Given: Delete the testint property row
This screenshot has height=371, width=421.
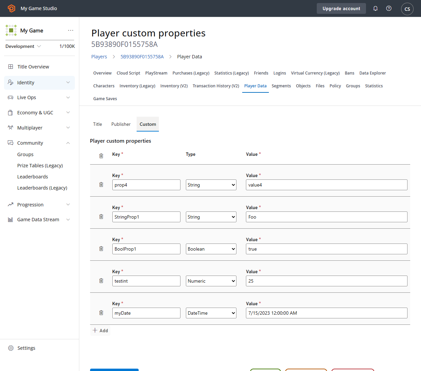Looking at the screenshot, I should coord(101,281).
